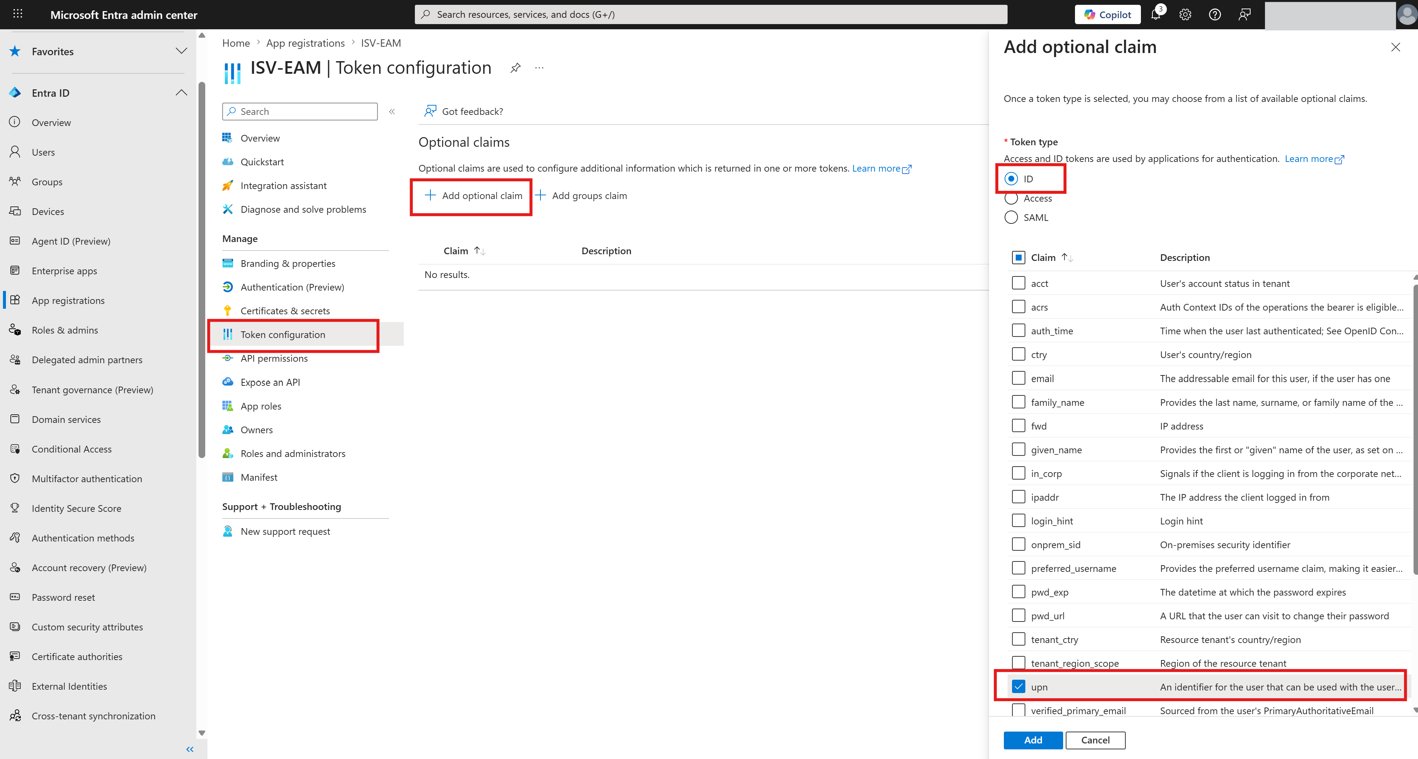
Task: Open the account avatar menu
Action: (1407, 14)
